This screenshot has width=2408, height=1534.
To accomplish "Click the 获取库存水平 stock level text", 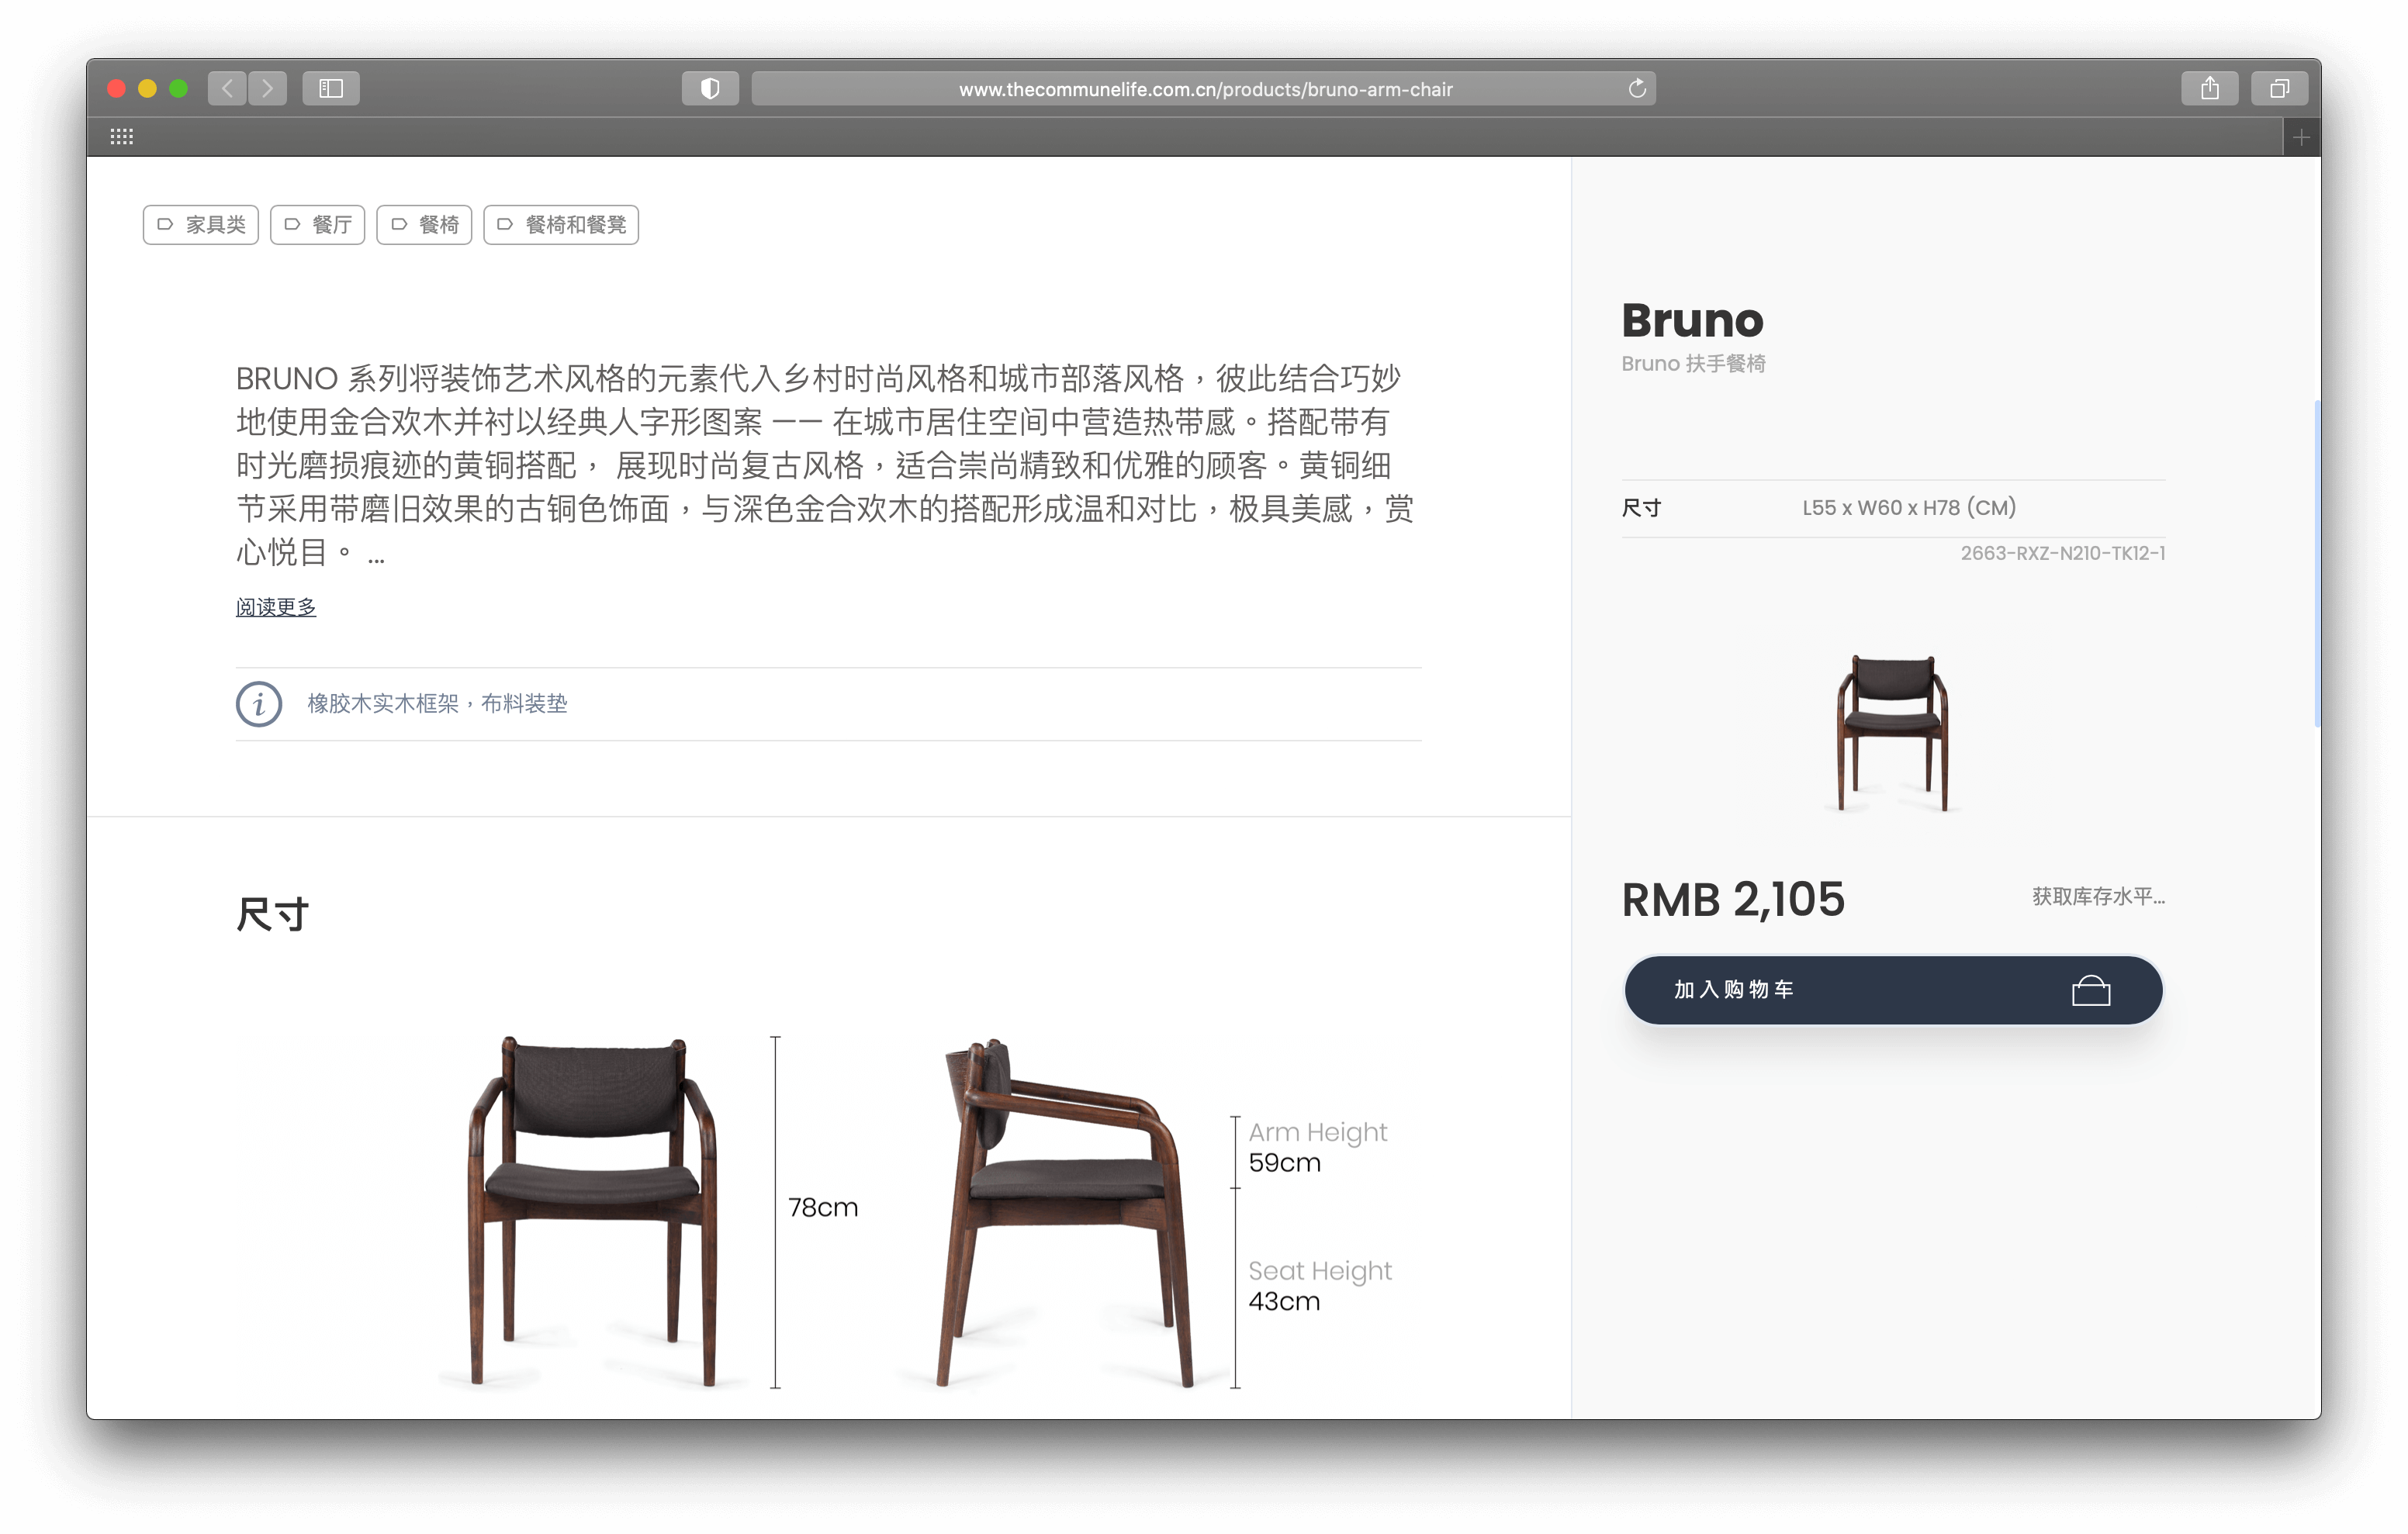I will [2098, 897].
